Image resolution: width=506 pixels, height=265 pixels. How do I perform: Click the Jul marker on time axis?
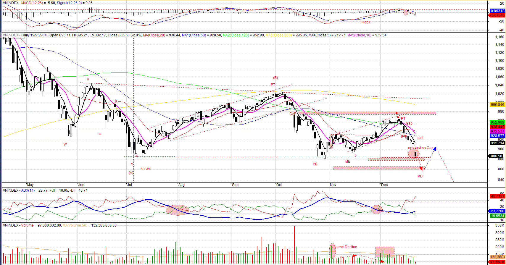pyautogui.click(x=129, y=185)
